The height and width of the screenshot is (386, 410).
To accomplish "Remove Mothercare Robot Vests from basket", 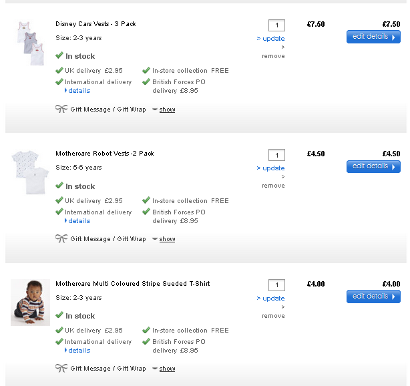I will point(273,186).
